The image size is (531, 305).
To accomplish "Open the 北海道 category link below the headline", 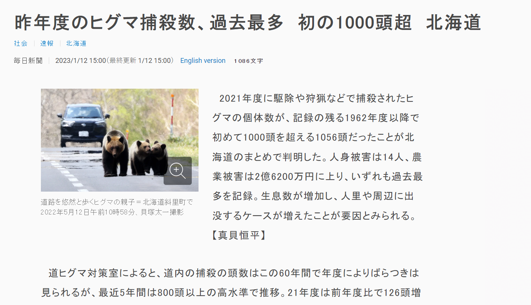I will pyautogui.click(x=76, y=43).
